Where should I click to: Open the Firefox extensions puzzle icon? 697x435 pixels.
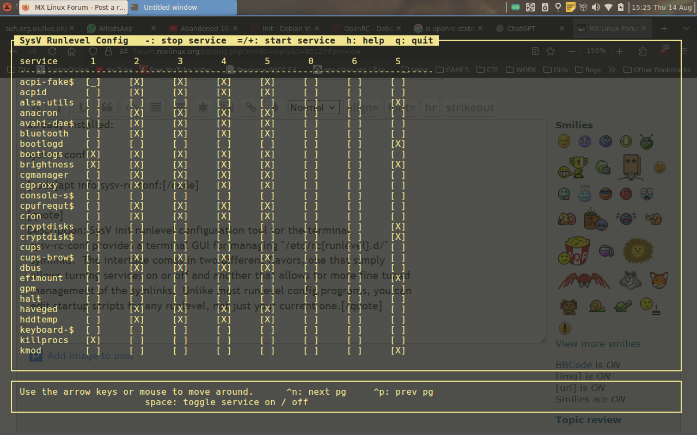click(643, 51)
